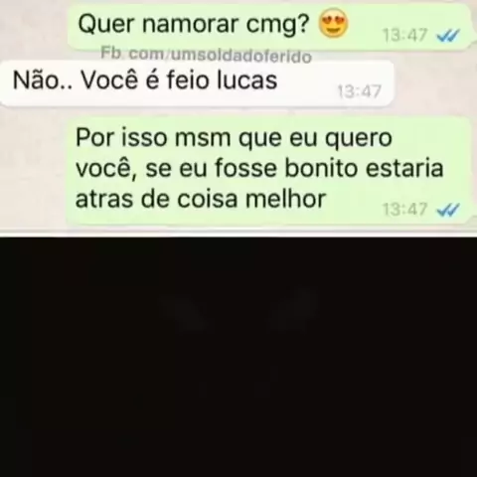The image size is (477, 477).
Task: Select the 'Quer namorar cmg?' message bubble
Action: coord(269,27)
